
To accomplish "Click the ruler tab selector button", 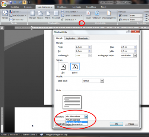I will (2, 28).
